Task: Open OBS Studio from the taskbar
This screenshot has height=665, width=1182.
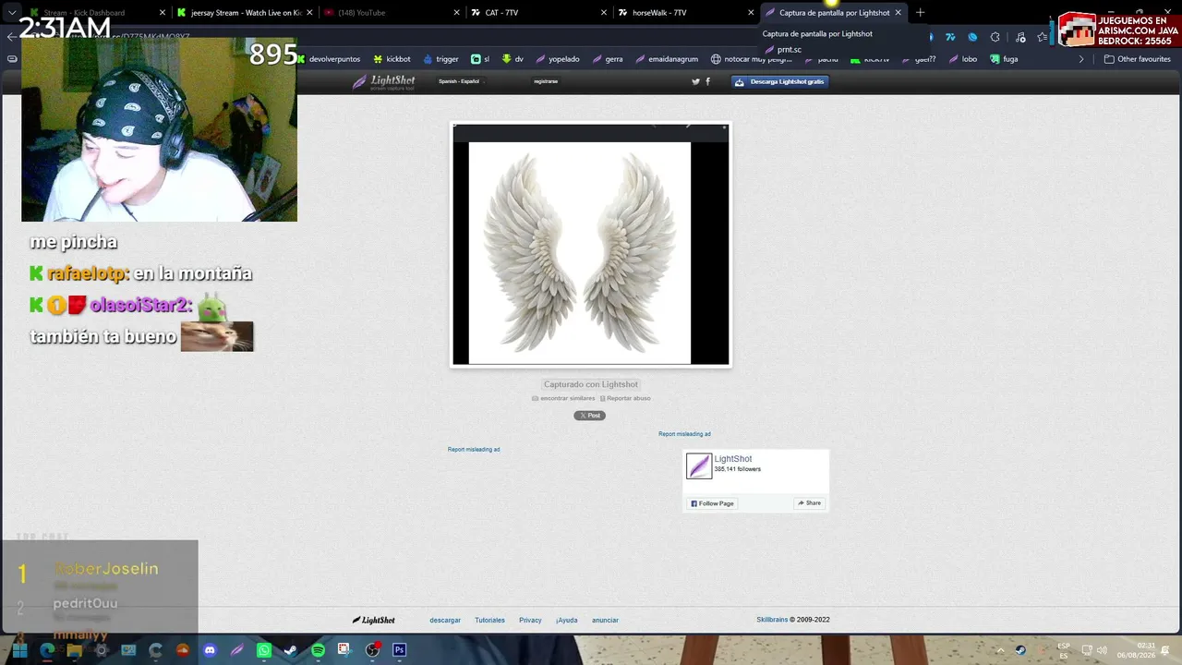Action: 372,650
